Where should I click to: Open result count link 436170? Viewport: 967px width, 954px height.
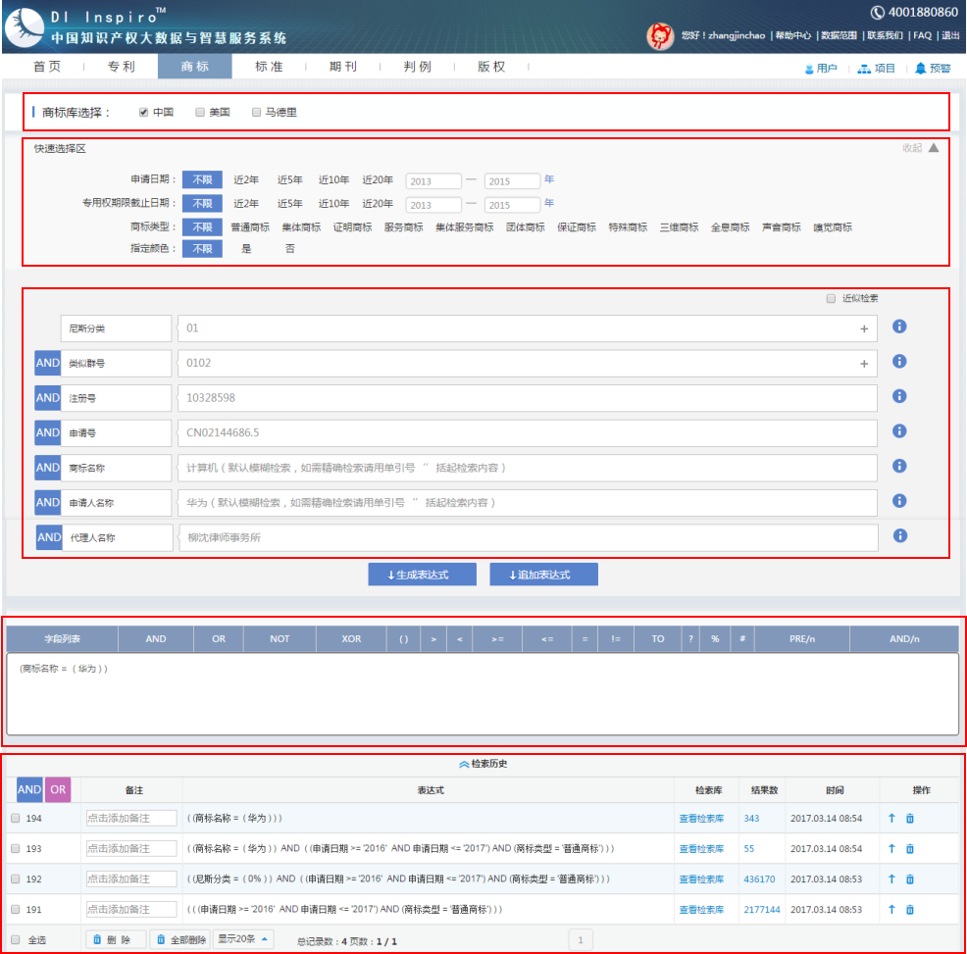758,879
